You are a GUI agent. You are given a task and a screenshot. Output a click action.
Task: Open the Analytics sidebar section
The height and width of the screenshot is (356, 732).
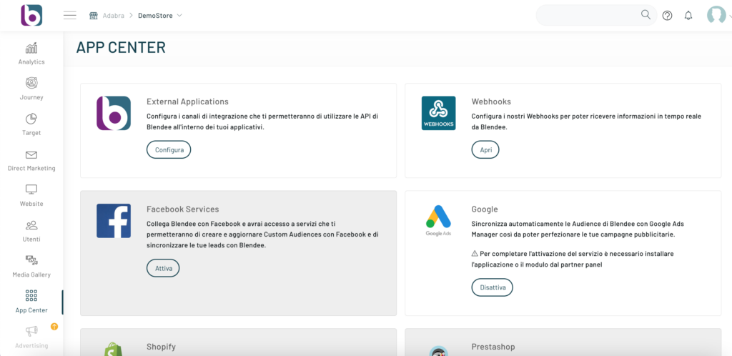tap(31, 53)
